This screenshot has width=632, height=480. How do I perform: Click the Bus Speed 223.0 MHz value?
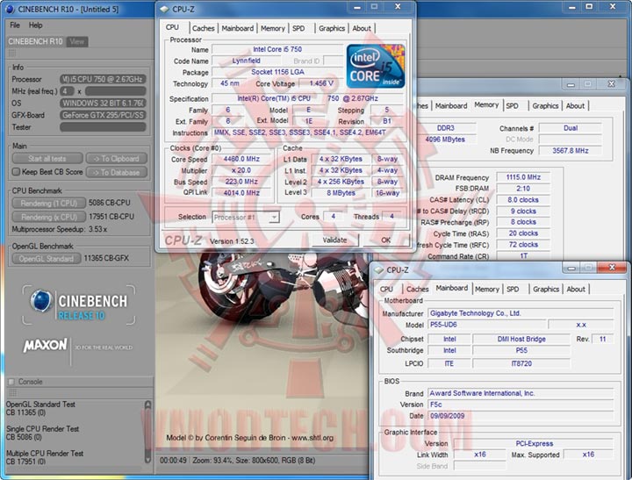pyautogui.click(x=242, y=182)
